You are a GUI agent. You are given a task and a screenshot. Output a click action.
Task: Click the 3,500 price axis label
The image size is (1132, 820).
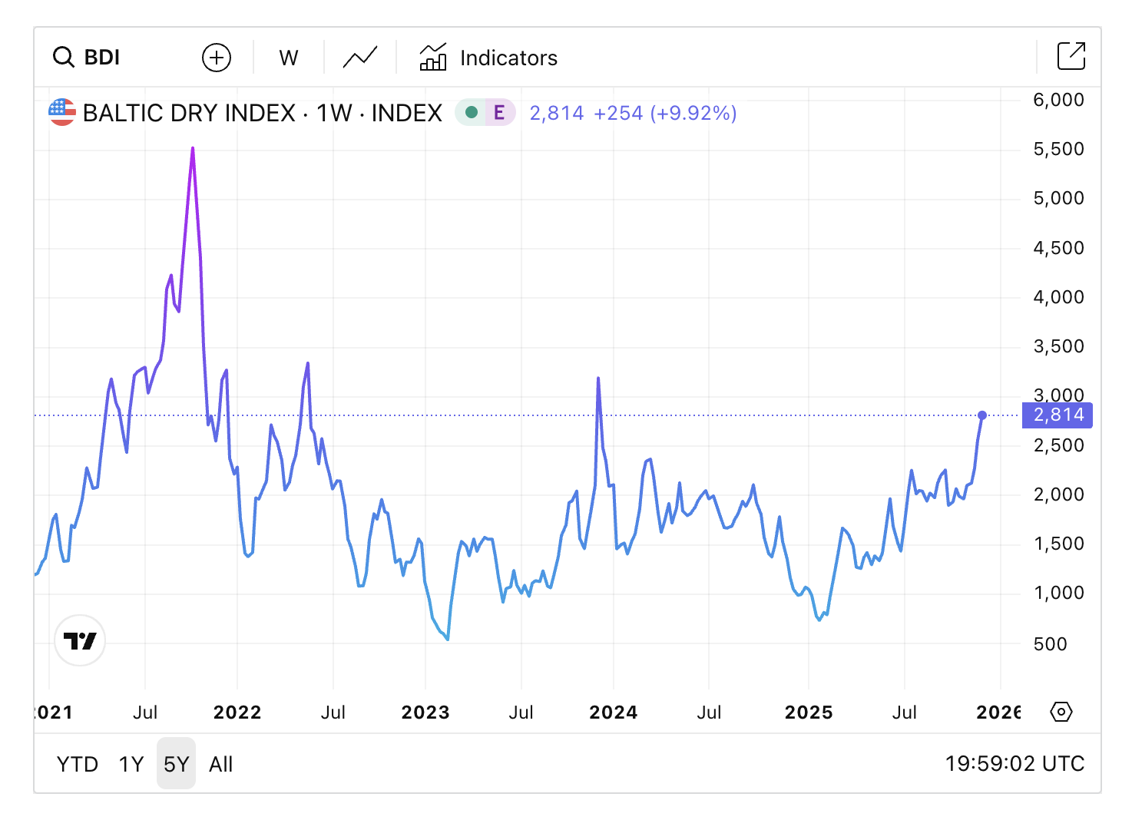(1058, 346)
